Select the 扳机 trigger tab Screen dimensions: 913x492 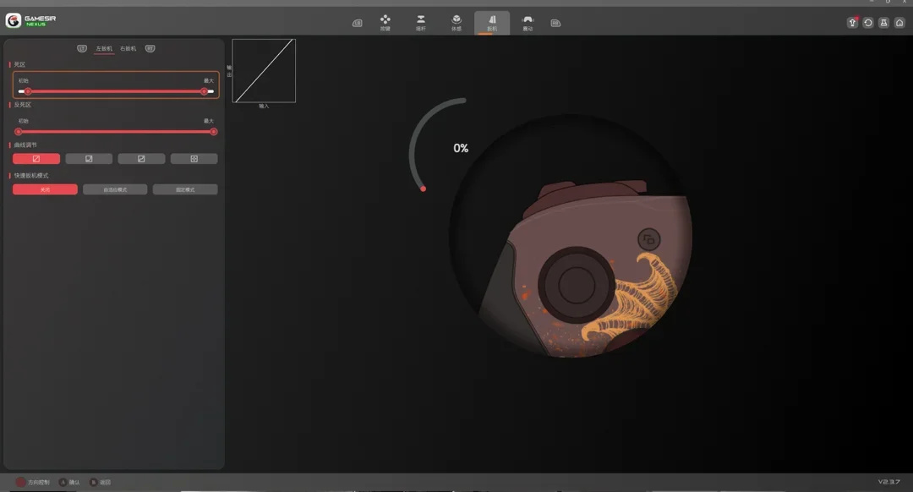coord(492,23)
